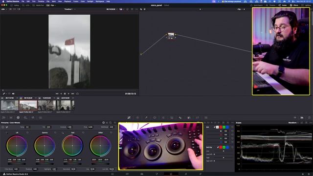Click the Quick Export button
The height and width of the screenshot is (176, 313).
(x=257, y=5)
